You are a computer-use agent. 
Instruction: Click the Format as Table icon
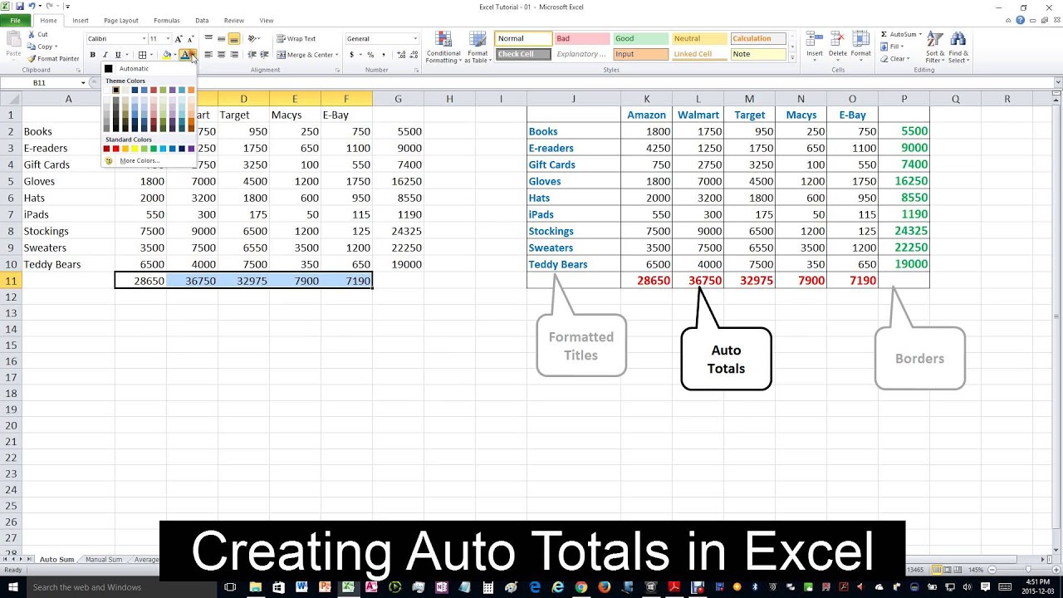coord(478,40)
